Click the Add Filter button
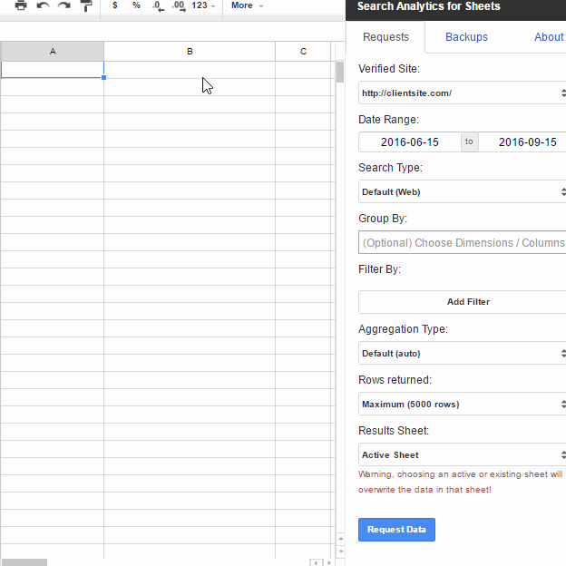Viewport: 566px width, 566px height. (462, 302)
